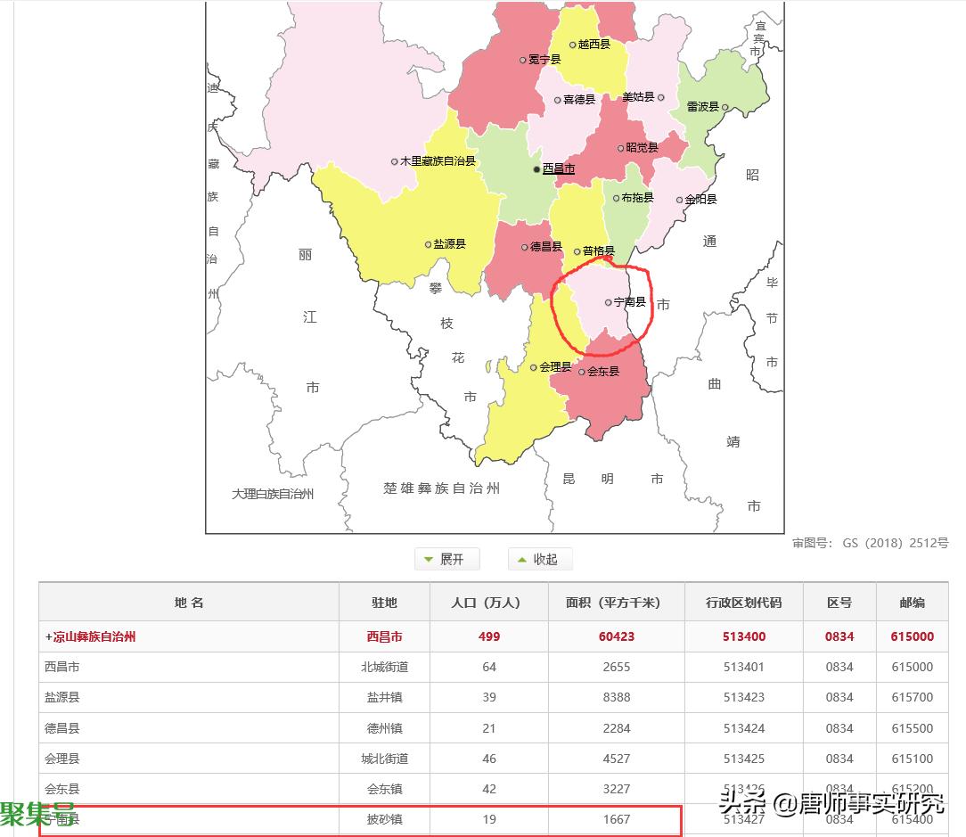Click the 会理县 table entry
Image resolution: width=966 pixels, height=837 pixels.
tap(61, 759)
